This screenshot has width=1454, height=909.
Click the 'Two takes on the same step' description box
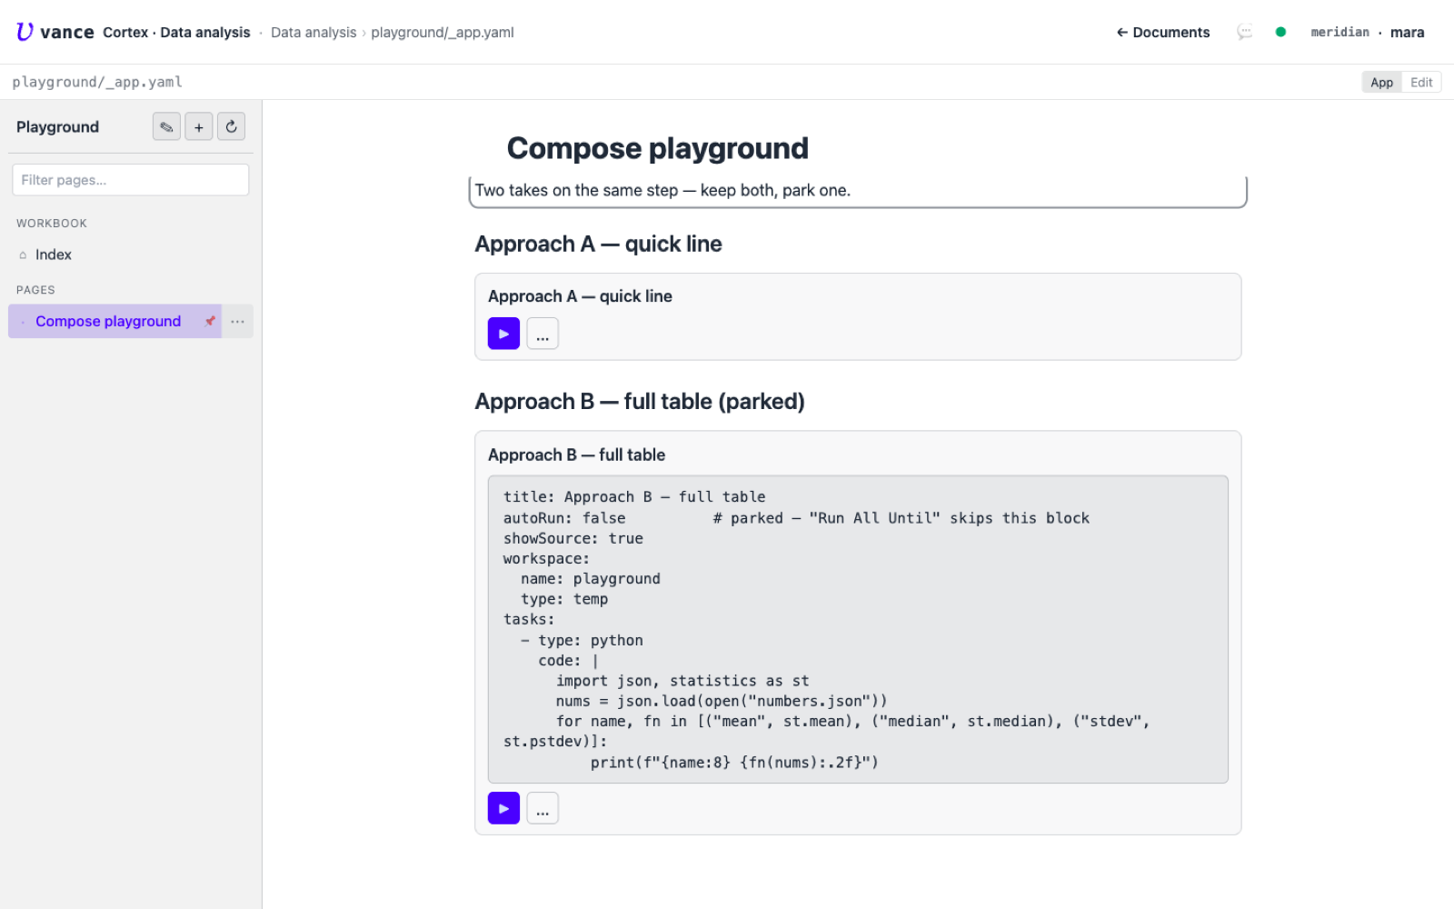pos(858,191)
